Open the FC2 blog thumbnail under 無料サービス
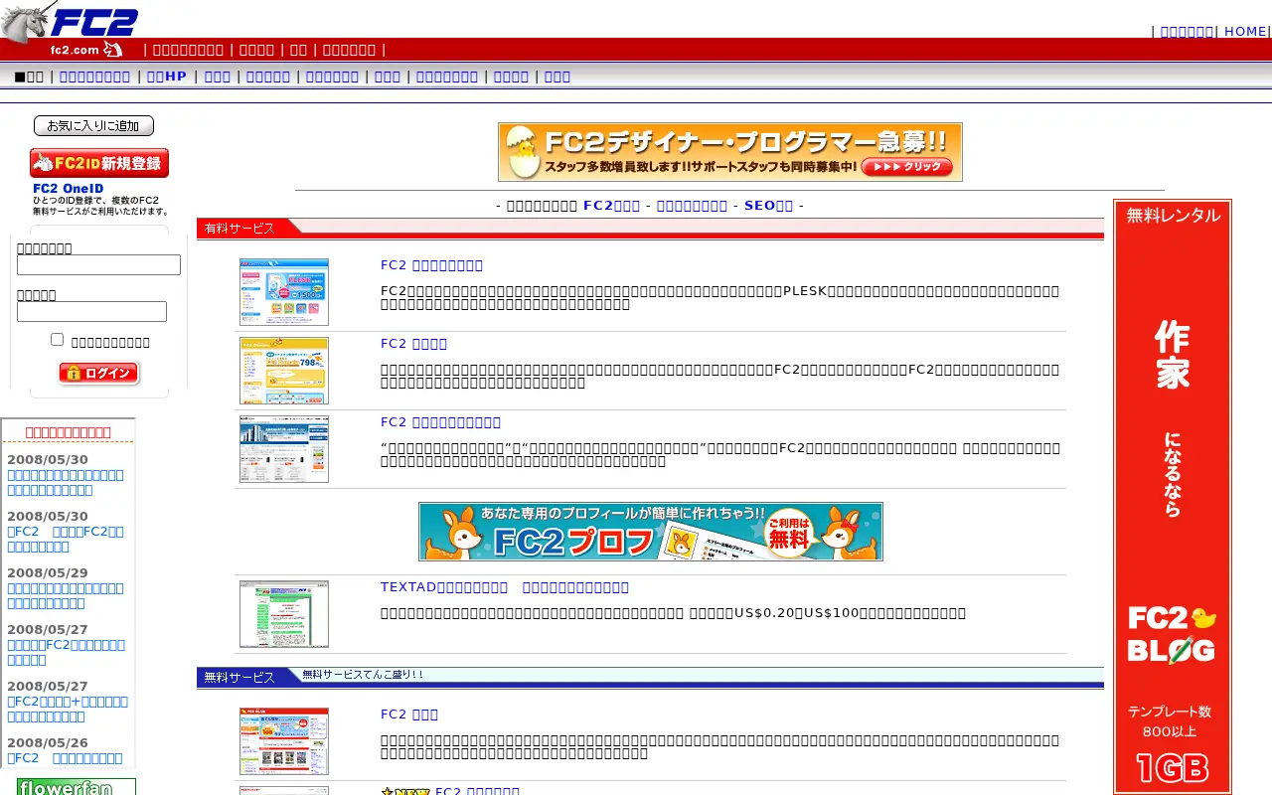The height and width of the screenshot is (795, 1272). click(284, 741)
